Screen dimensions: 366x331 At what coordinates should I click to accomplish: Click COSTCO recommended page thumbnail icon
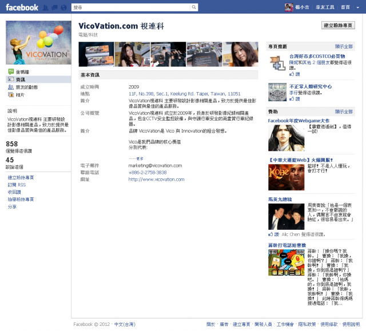(277, 63)
